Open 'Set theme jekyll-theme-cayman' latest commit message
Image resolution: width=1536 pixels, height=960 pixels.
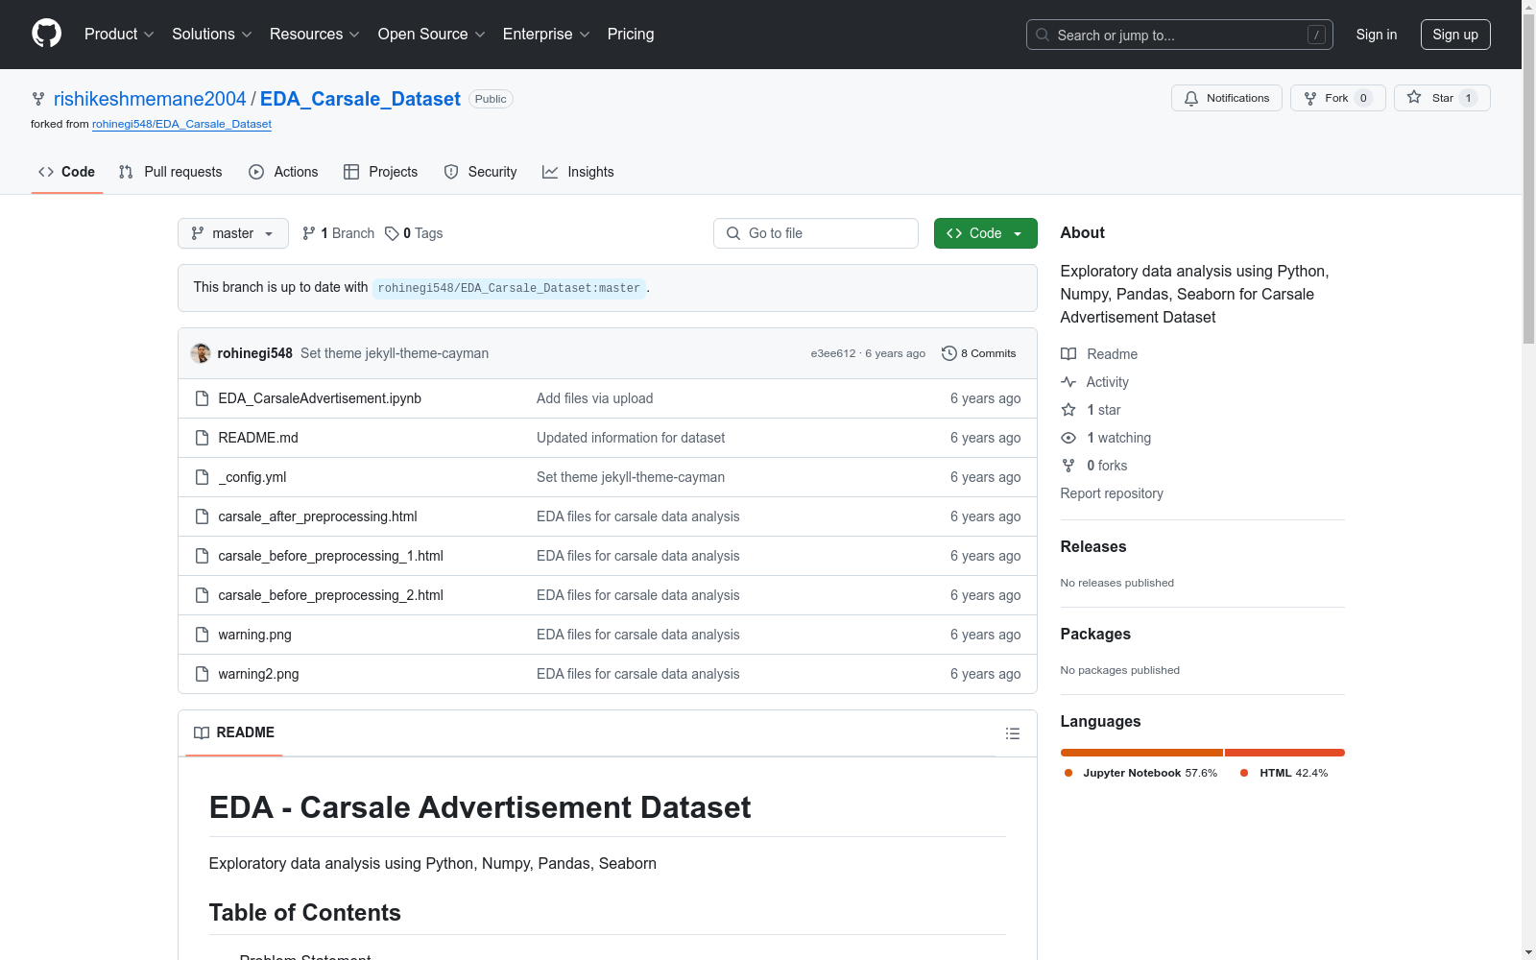pyautogui.click(x=395, y=353)
